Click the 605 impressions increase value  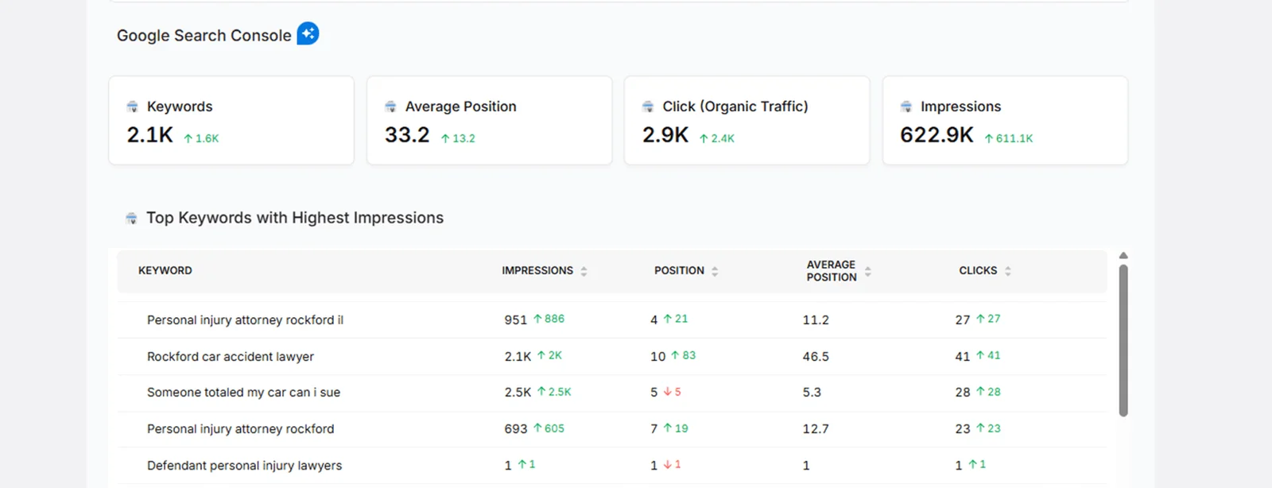549,428
